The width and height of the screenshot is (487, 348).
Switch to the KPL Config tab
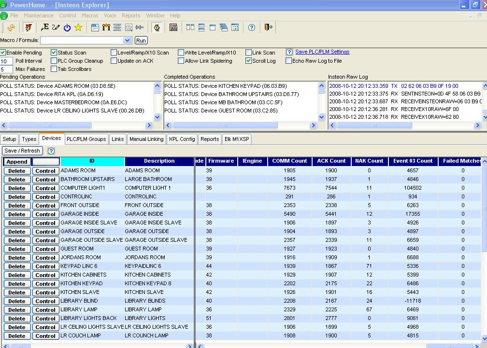pyautogui.click(x=182, y=139)
